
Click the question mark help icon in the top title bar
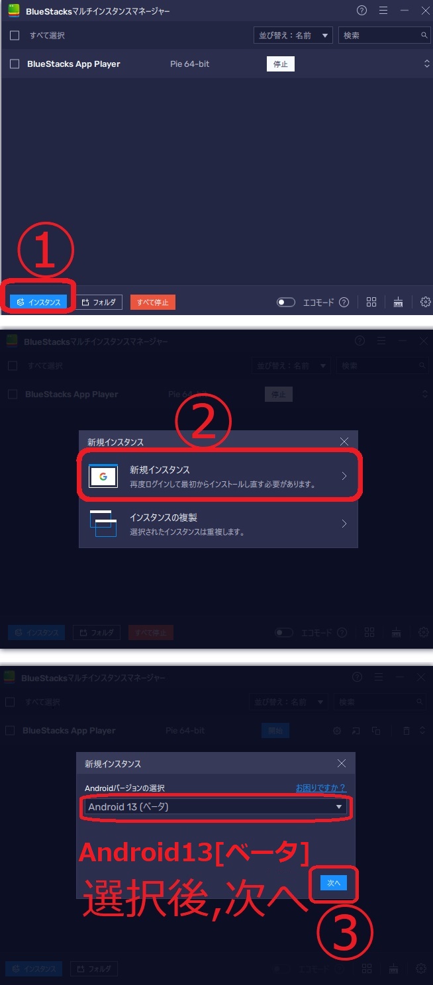tap(361, 11)
